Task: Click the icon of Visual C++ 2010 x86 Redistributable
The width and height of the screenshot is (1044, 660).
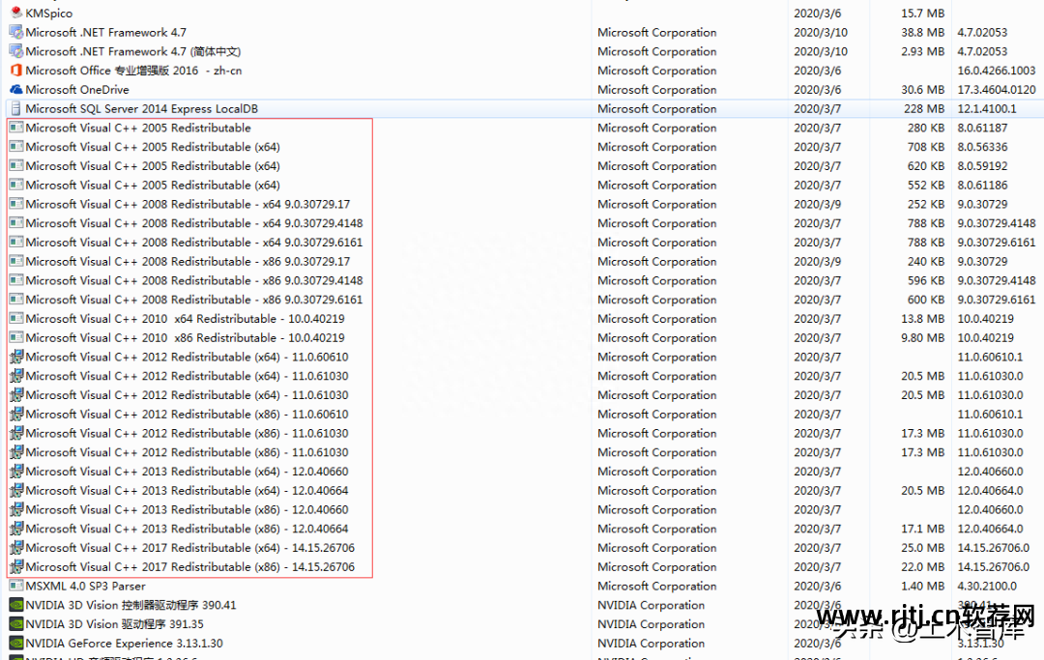Action: click(x=16, y=337)
